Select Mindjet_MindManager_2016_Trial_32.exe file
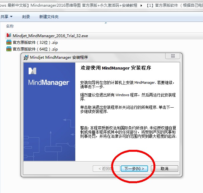 click(x=50, y=36)
